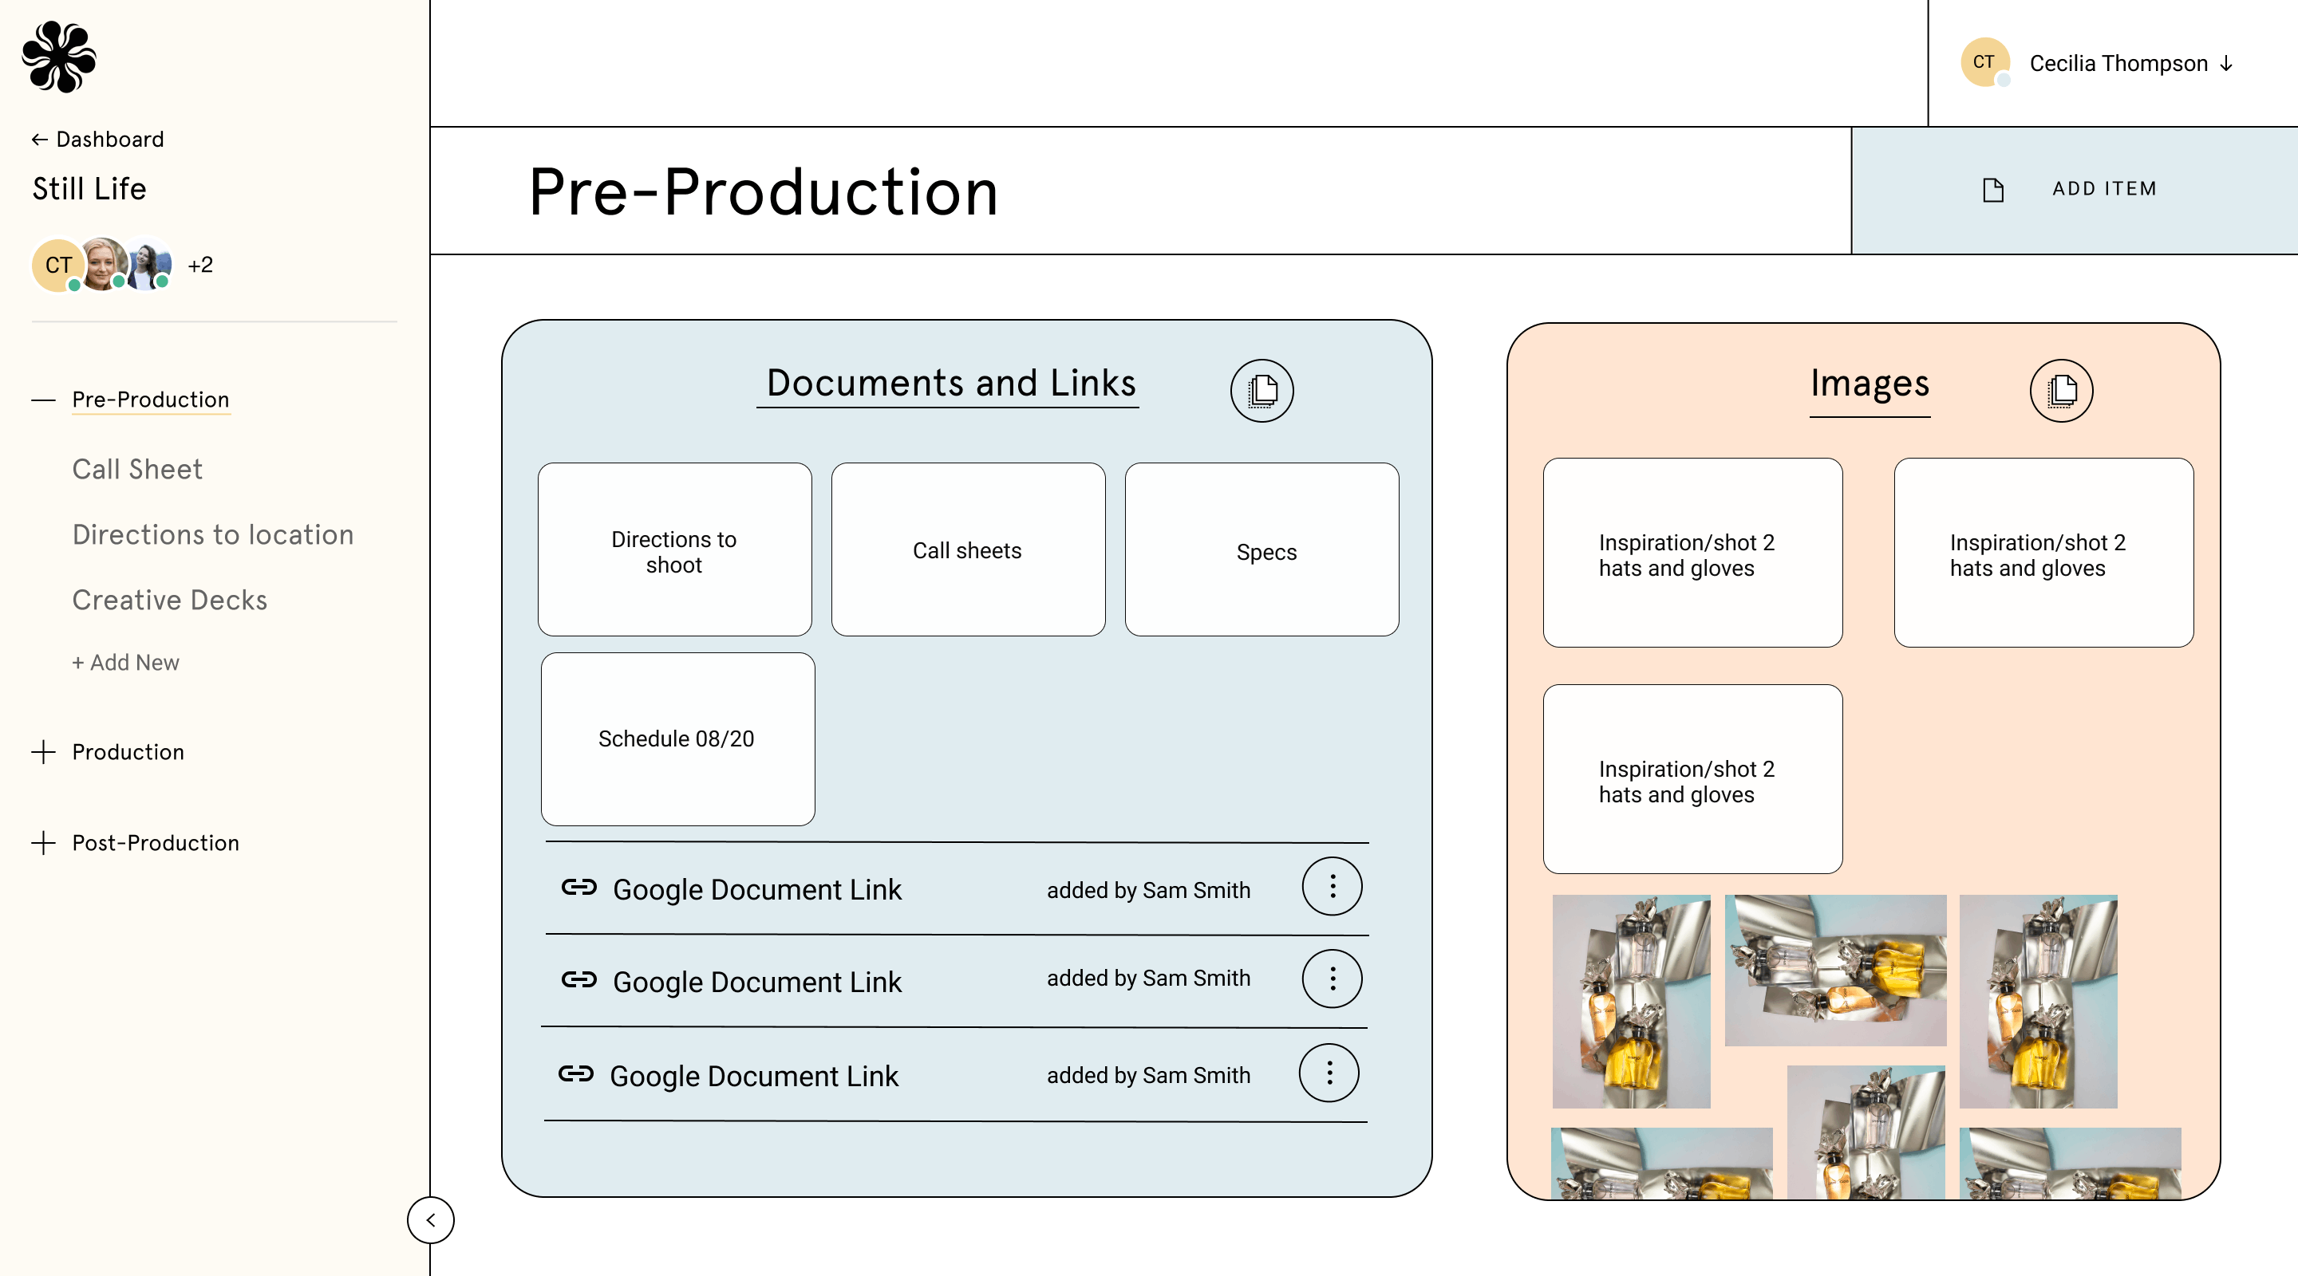Collapse the Pre-Production section
Viewport: 2298px width, 1276px height.
(44, 400)
